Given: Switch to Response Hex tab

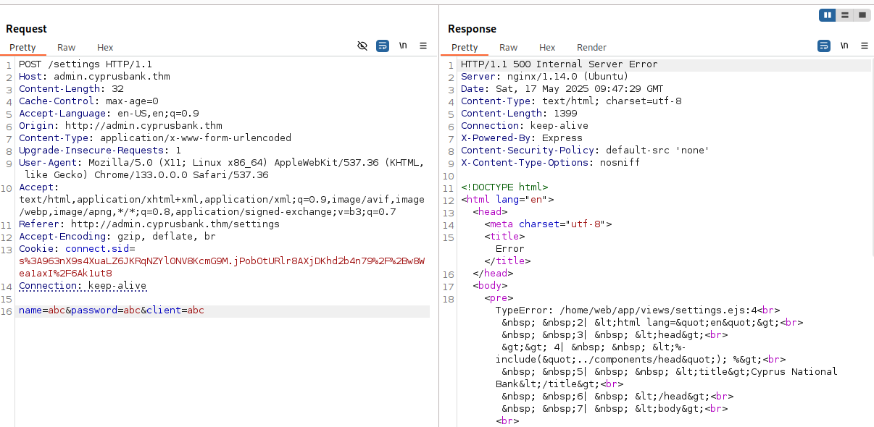Looking at the screenshot, I should (547, 48).
